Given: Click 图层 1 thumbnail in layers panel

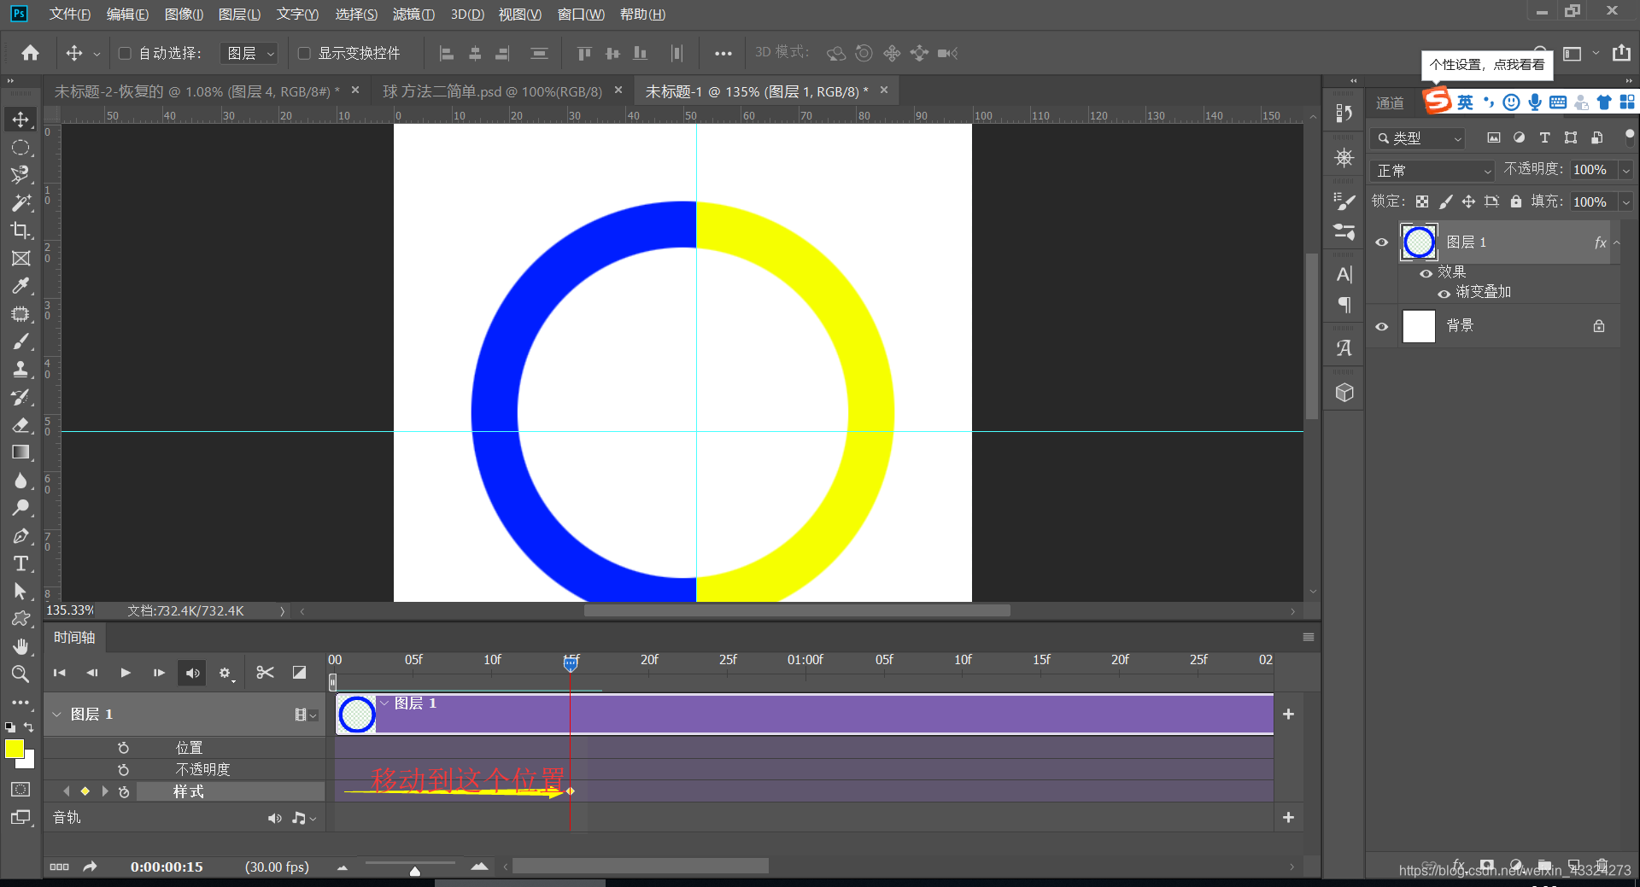Looking at the screenshot, I should click(1419, 242).
